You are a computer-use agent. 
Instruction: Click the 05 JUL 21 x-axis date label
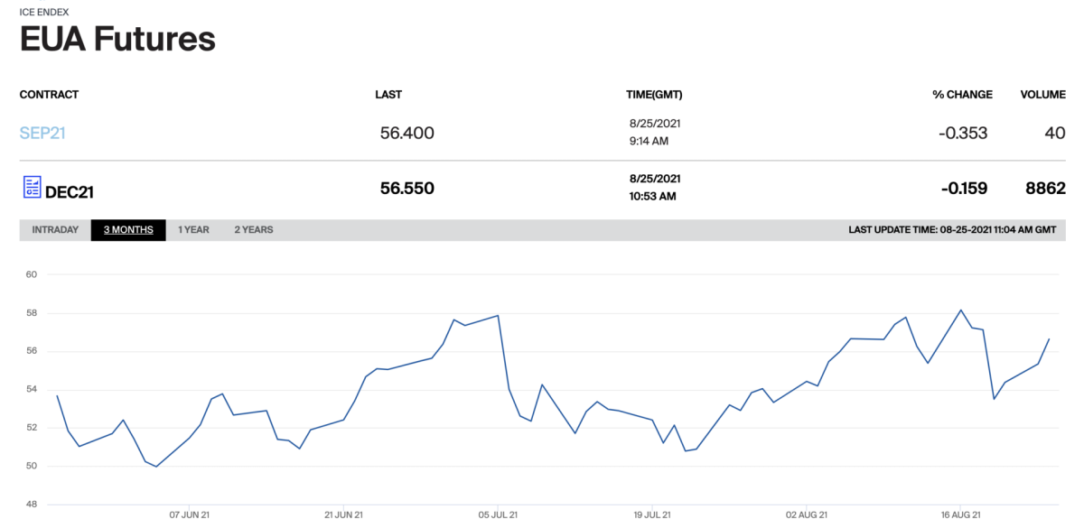tap(498, 514)
